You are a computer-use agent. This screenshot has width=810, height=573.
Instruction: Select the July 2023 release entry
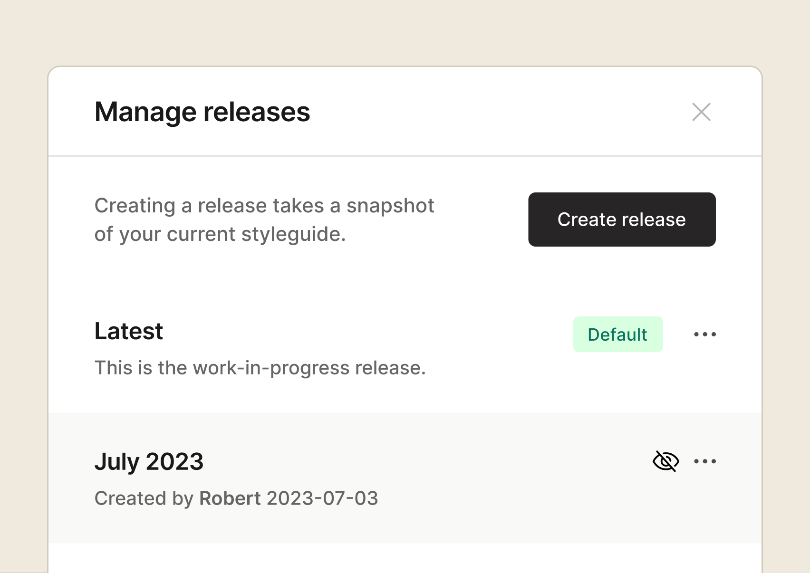(149, 460)
